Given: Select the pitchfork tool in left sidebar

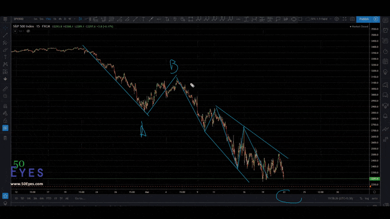Looking at the screenshot, I should (x=5, y=43).
